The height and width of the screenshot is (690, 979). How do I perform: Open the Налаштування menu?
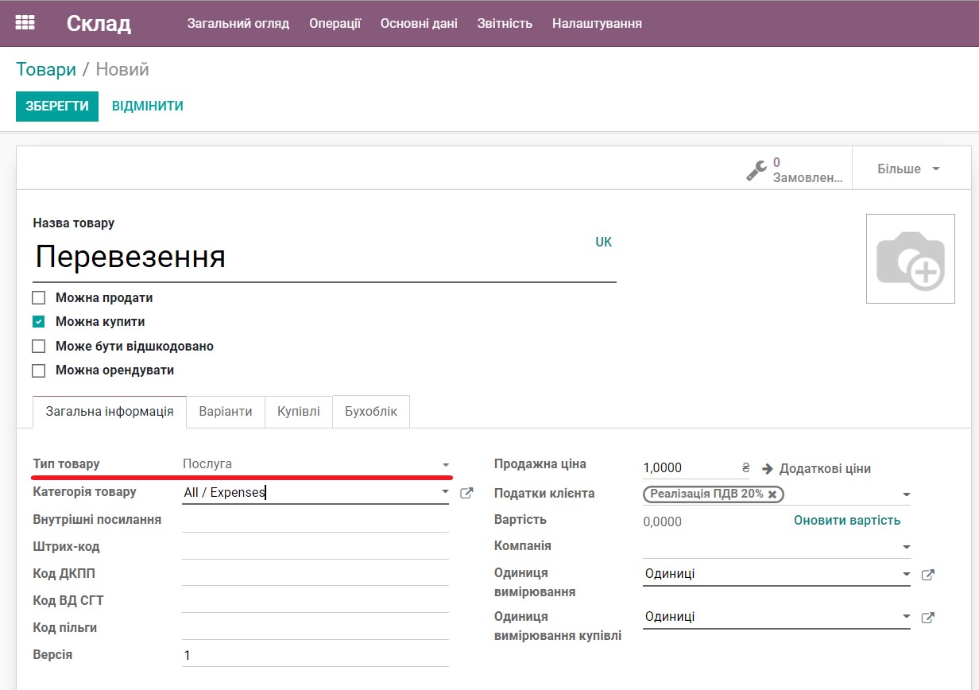[x=595, y=23]
